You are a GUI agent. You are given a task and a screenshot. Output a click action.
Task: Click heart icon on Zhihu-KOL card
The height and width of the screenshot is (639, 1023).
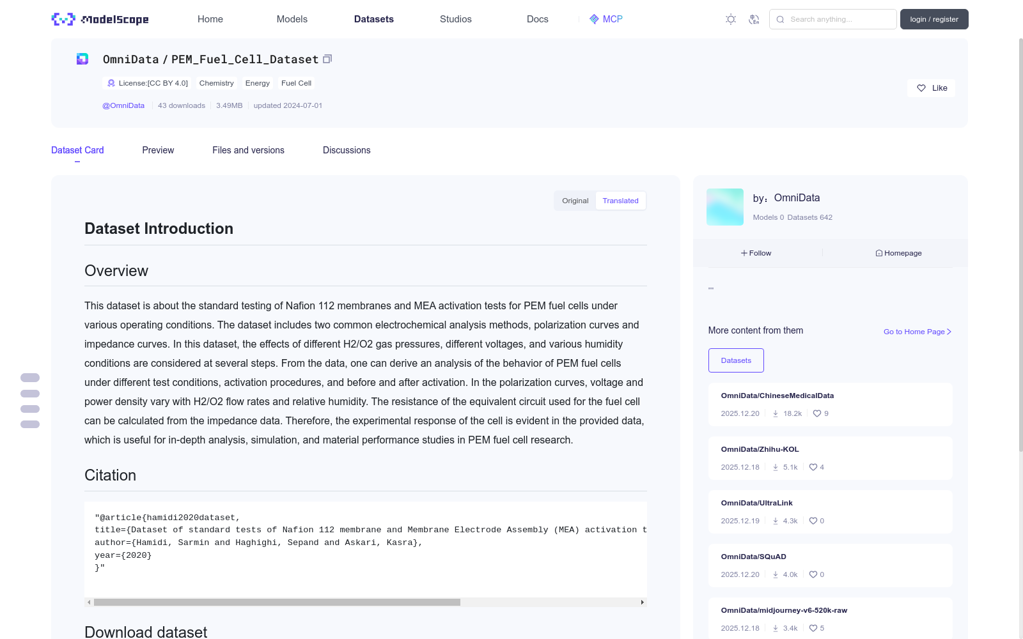click(813, 467)
